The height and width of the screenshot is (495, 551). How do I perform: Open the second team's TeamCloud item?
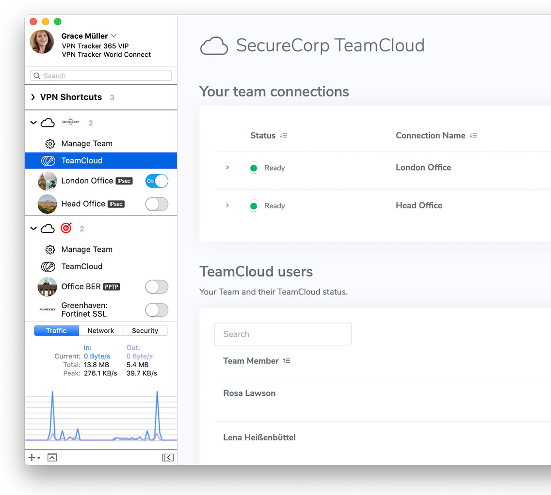[81, 266]
